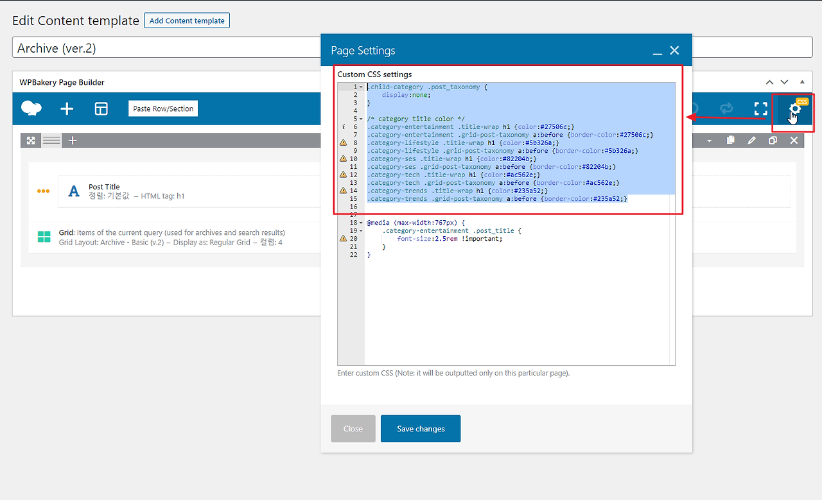Click the 'WPBakery Page Builder' panel heading
Viewport: 822px width, 500px height.
tap(62, 82)
